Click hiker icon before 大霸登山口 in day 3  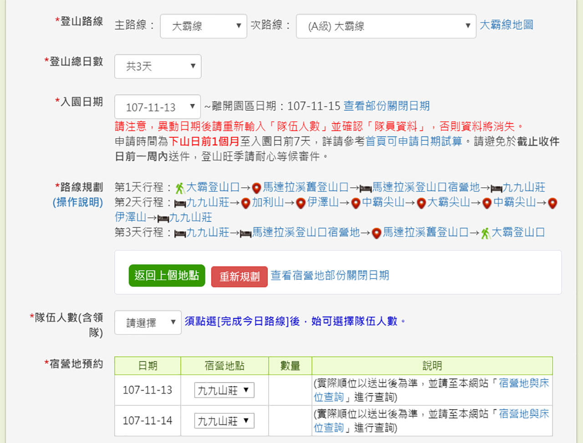pyautogui.click(x=486, y=233)
